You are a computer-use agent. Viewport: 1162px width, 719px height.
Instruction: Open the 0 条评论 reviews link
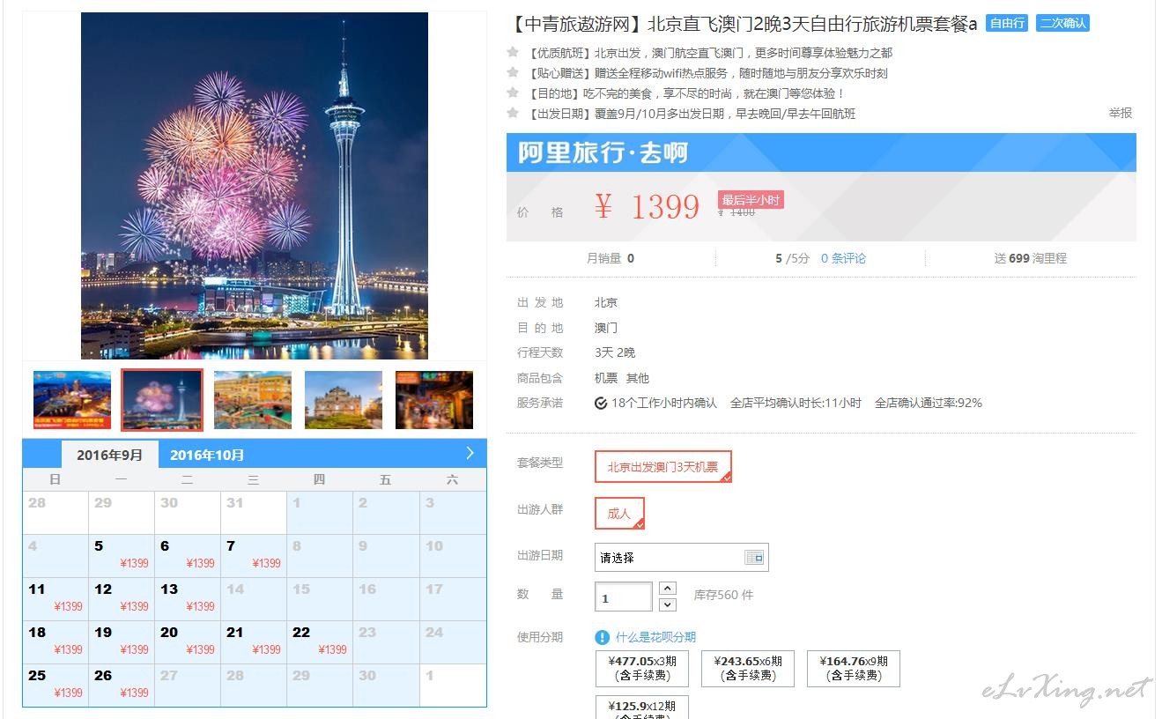[843, 258]
